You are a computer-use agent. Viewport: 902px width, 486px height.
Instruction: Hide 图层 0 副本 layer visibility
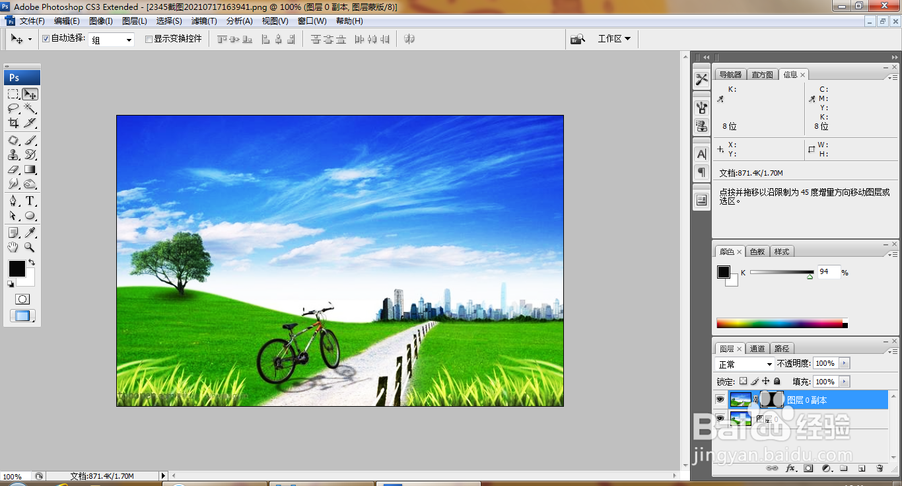coord(720,399)
